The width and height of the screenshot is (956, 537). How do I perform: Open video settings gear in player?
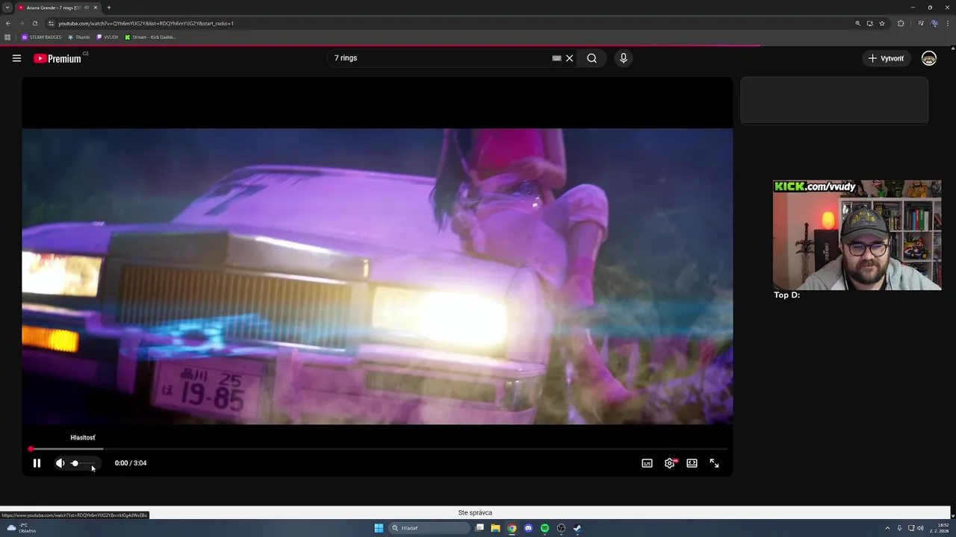click(670, 463)
